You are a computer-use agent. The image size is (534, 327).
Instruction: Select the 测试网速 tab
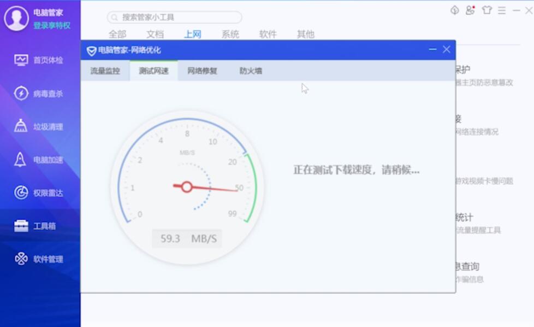tap(153, 71)
